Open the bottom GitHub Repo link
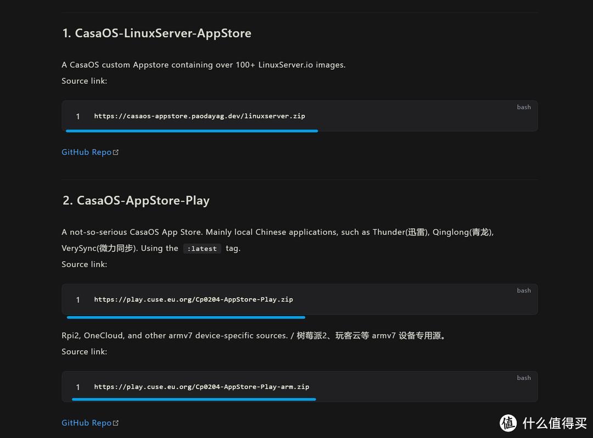Screen dimensions: 593x438 pos(86,423)
